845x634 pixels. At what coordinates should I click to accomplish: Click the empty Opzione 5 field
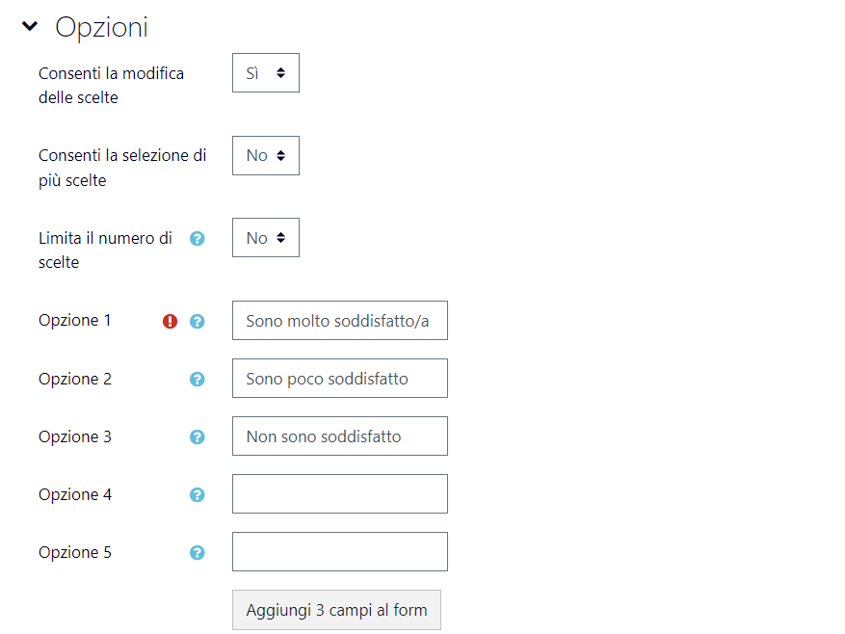tap(340, 551)
